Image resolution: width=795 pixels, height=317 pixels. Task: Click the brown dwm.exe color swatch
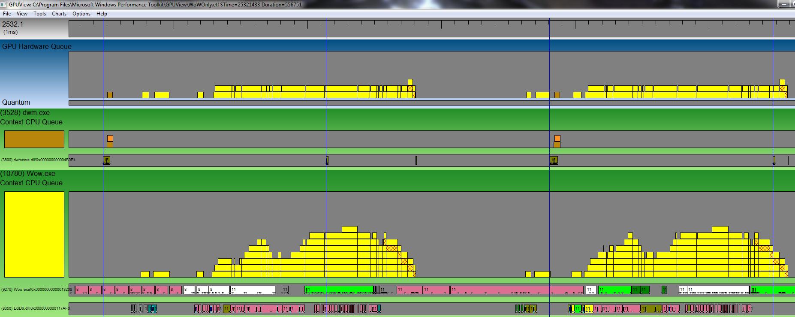pos(34,139)
